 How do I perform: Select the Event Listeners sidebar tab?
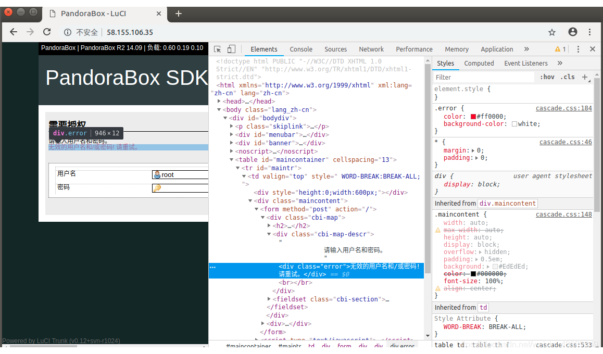tap(526, 64)
